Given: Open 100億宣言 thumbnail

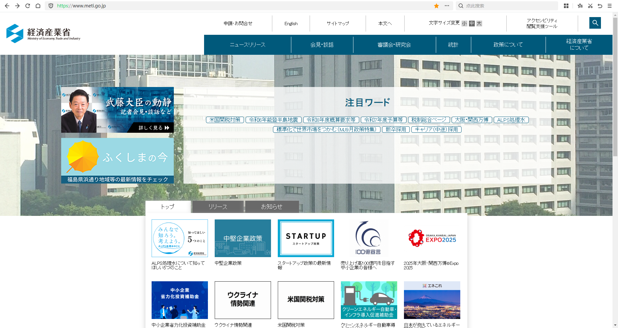Looking at the screenshot, I should pyautogui.click(x=369, y=238).
